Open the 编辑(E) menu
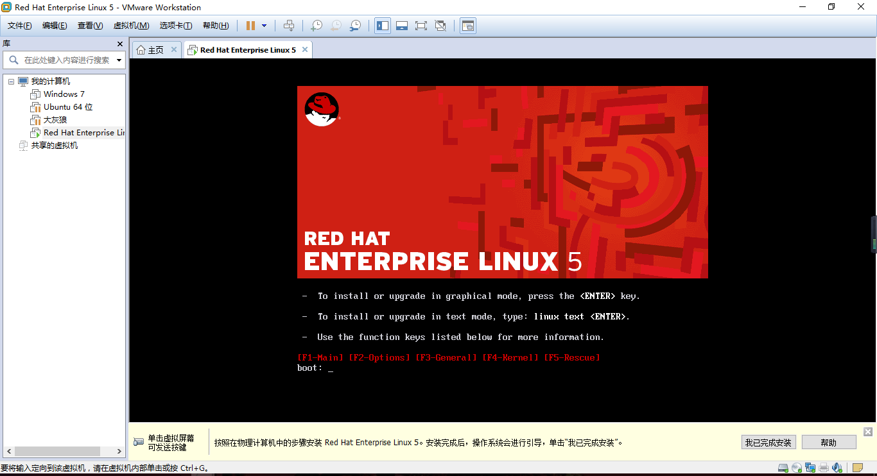 coord(55,26)
